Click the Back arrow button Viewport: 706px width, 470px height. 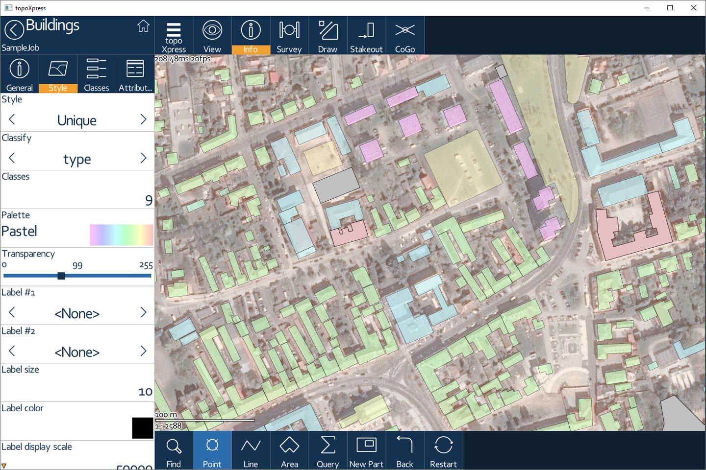tap(405, 450)
